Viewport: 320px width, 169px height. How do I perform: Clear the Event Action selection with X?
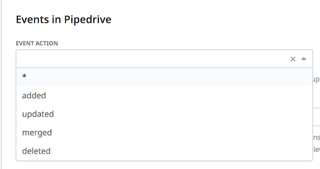pos(293,59)
